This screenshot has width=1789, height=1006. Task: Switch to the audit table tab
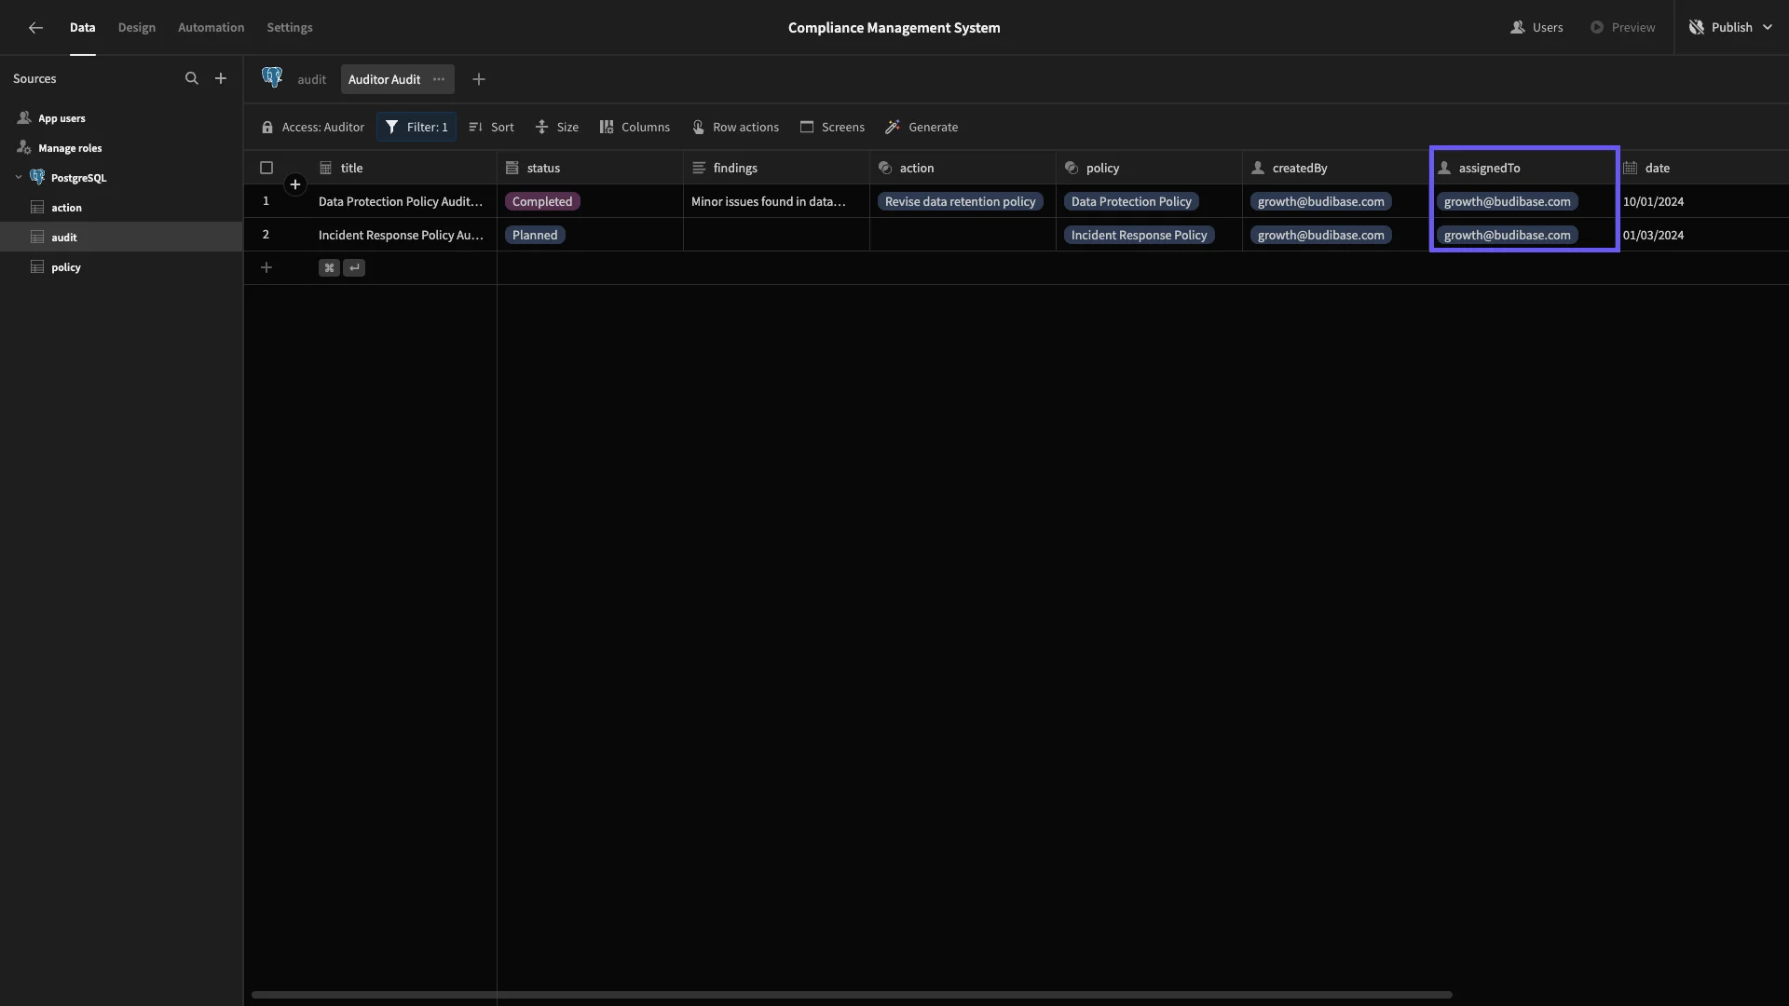pos(311,80)
